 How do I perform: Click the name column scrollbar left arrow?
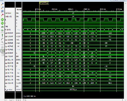[6, 100]
